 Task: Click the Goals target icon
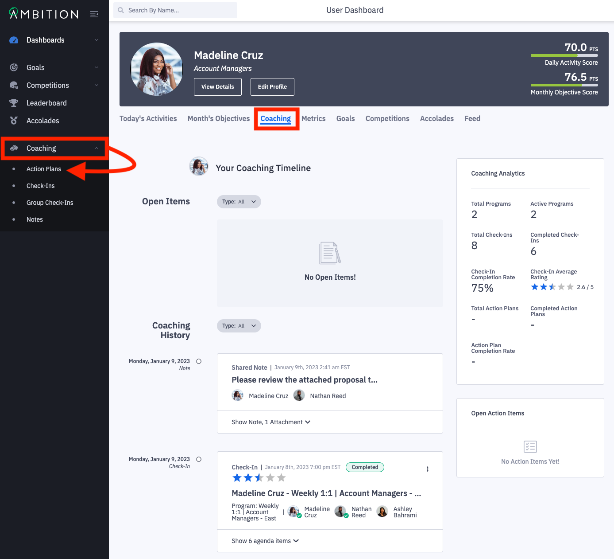[x=14, y=67]
